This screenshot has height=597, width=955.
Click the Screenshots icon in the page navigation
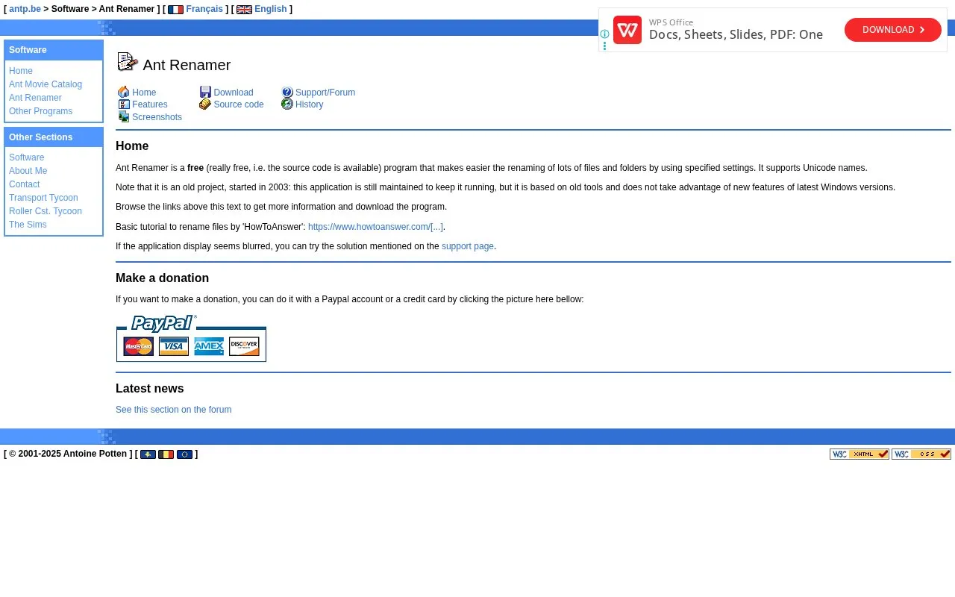[124, 117]
